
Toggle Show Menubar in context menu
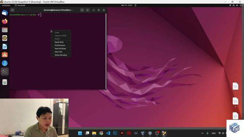(x=61, y=55)
